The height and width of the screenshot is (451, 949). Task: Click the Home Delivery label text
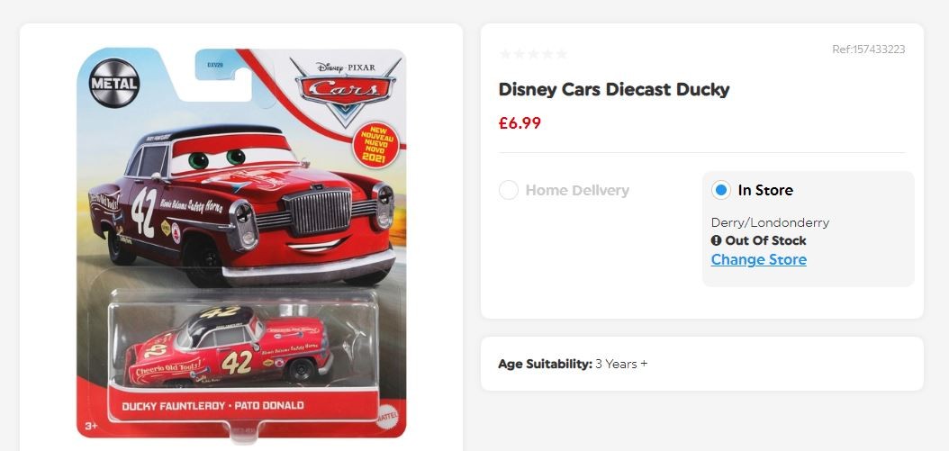577,190
